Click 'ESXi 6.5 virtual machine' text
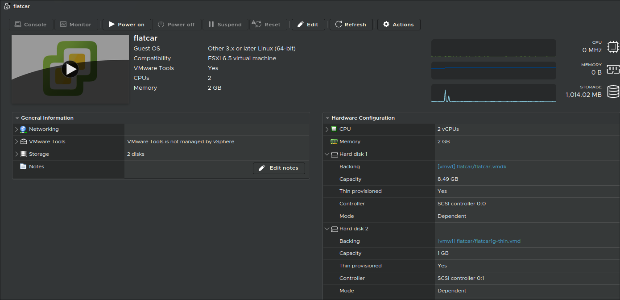The height and width of the screenshot is (300, 620). 242,58
